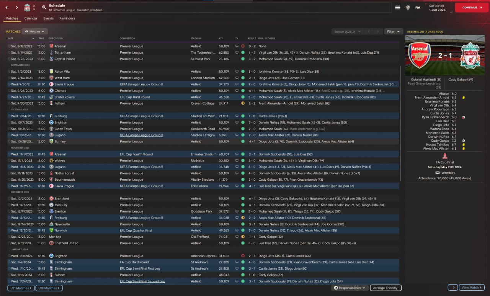The image size is (490, 296).
Task: Go forward using the right navigation arrow
Action: [x=17, y=8]
